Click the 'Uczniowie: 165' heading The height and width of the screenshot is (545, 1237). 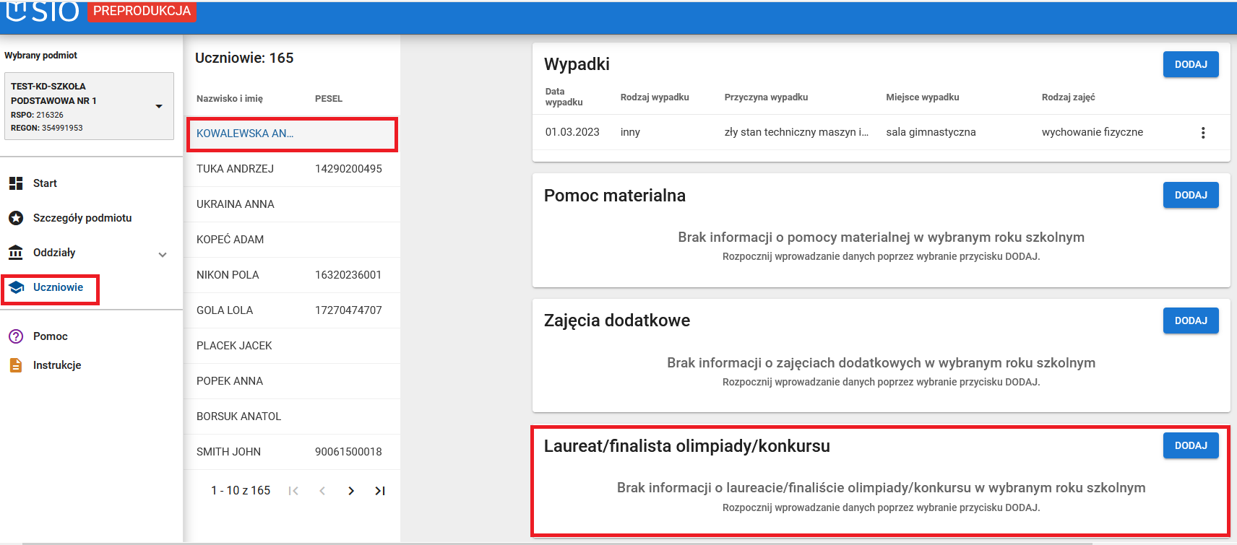244,58
